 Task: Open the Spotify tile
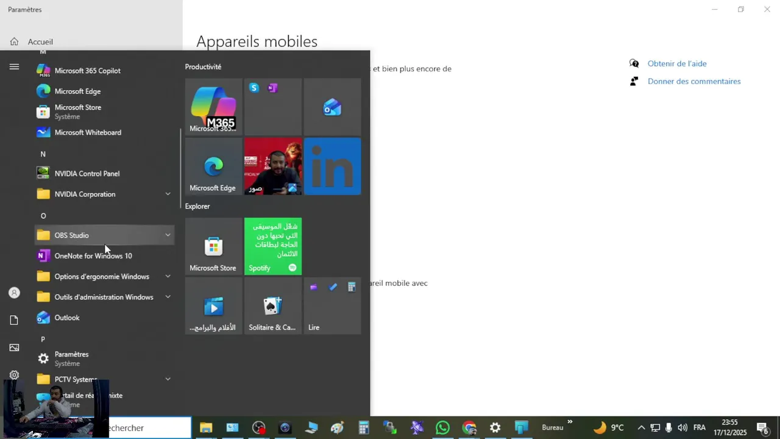tap(273, 246)
